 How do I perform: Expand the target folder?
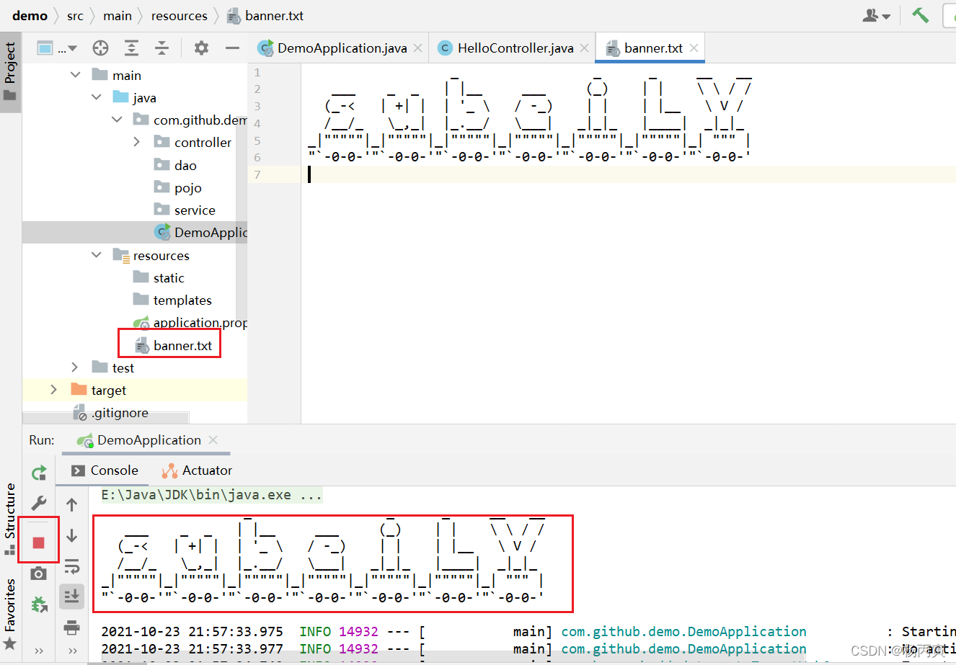point(54,390)
